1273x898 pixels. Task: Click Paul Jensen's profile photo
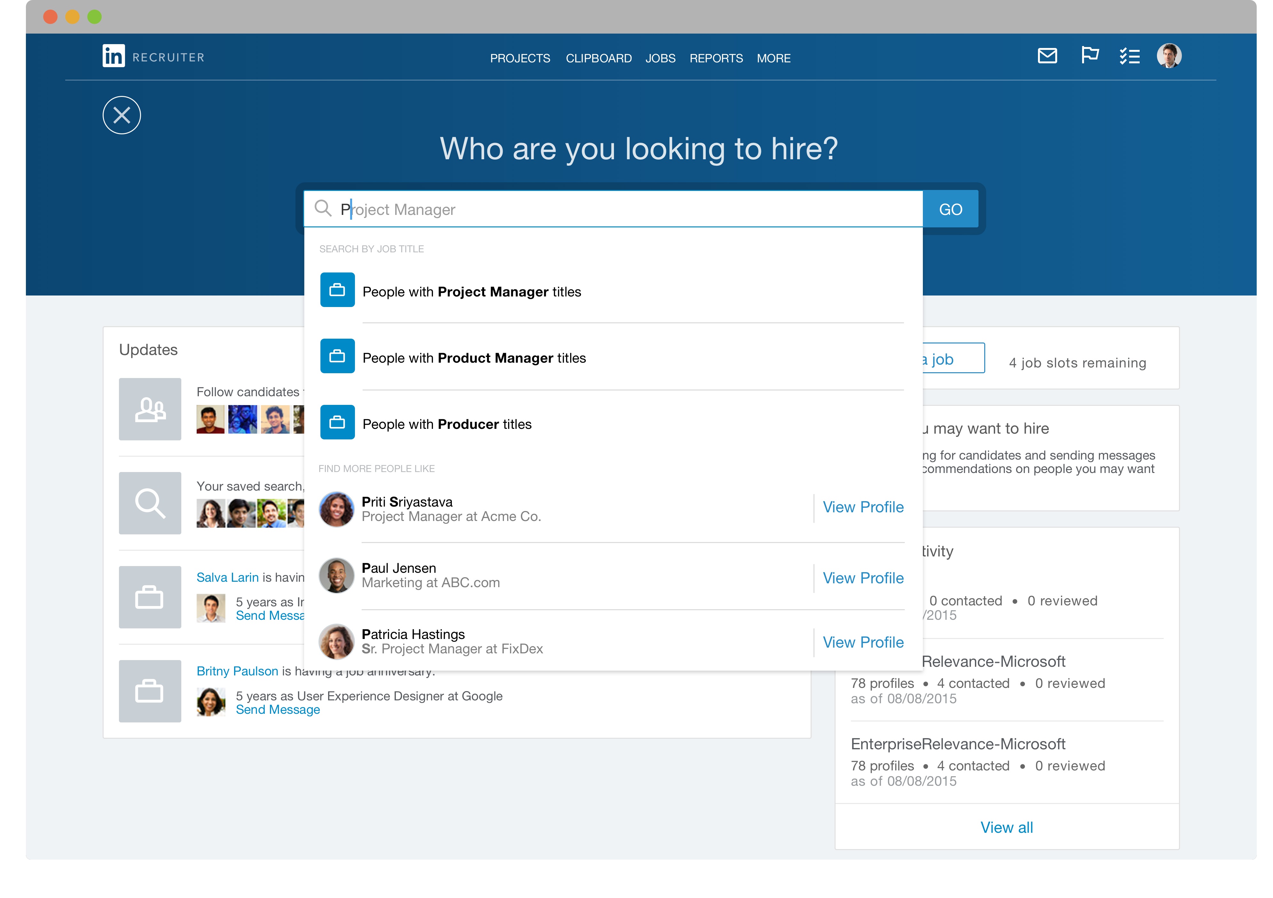click(x=336, y=576)
